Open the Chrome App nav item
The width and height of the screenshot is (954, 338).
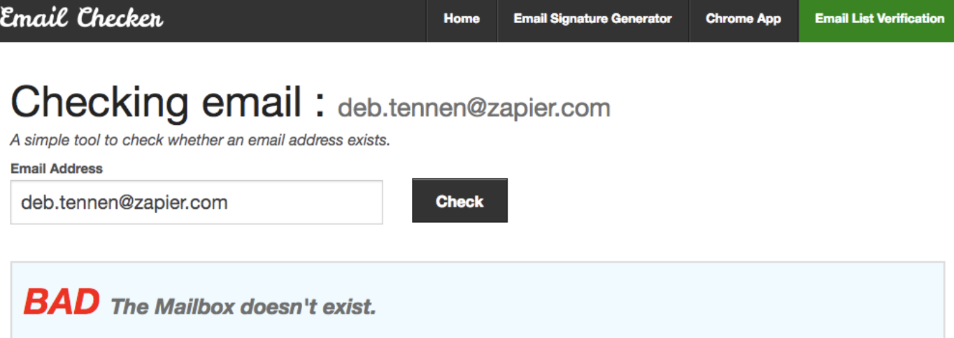(x=743, y=19)
